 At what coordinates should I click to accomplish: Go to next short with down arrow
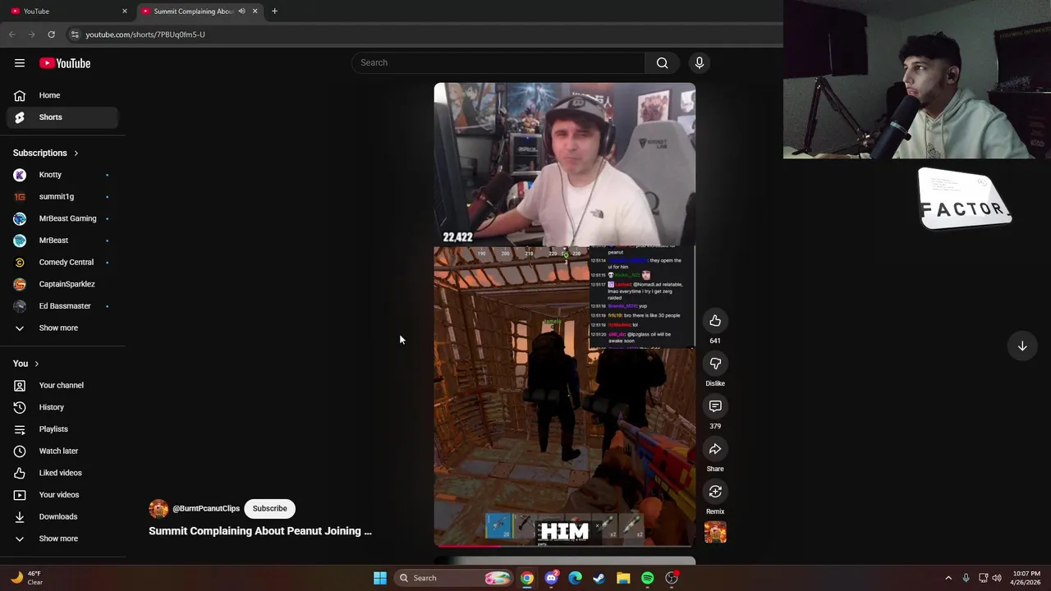pyautogui.click(x=1022, y=346)
